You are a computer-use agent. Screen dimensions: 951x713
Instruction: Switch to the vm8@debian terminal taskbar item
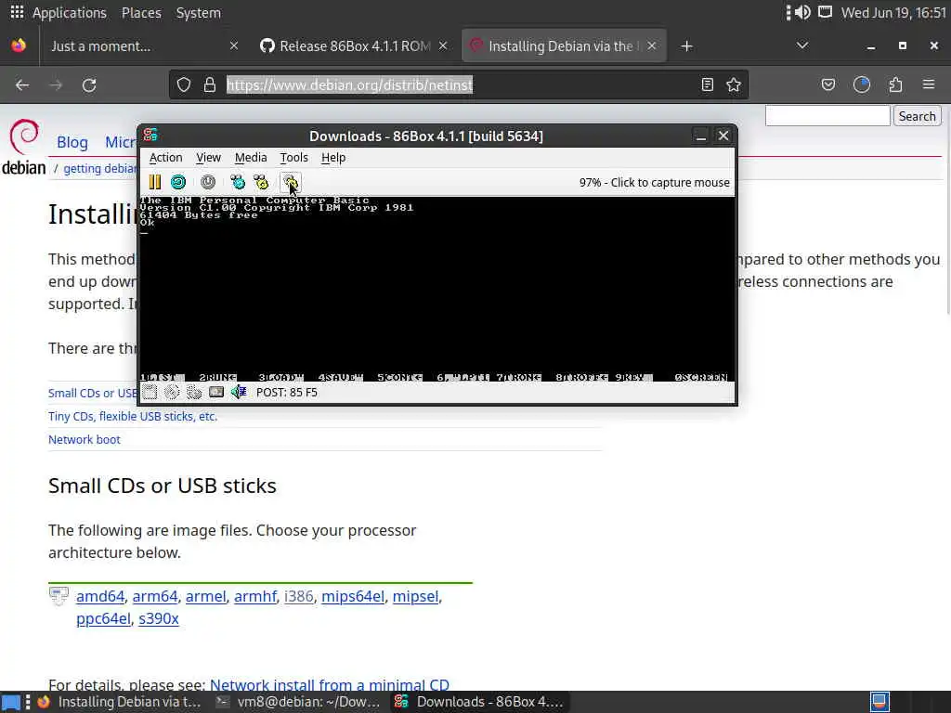(298, 702)
